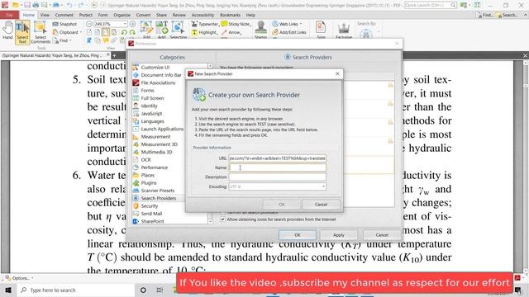Open the Bookmarks ribbon tab
Image resolution: width=529 pixels, height=297 pixels.
pos(230,15)
